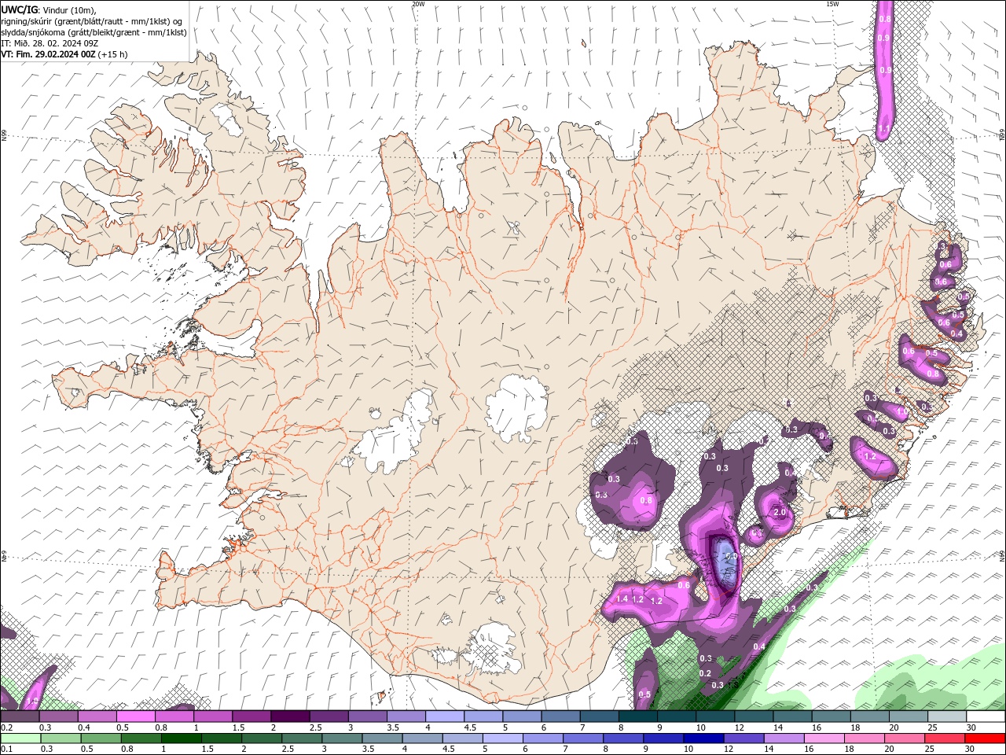Pick the upper legend swatch between 2 and 2.5
Image resolution: width=1006 pixels, height=755 pixels.
290,716
